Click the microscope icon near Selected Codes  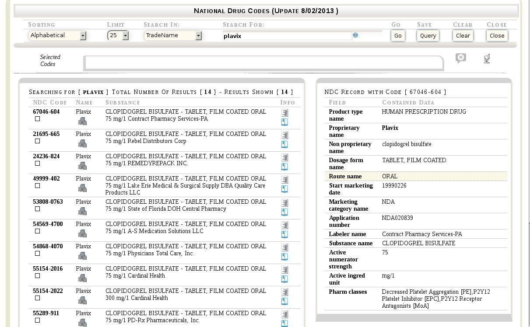pos(487,58)
